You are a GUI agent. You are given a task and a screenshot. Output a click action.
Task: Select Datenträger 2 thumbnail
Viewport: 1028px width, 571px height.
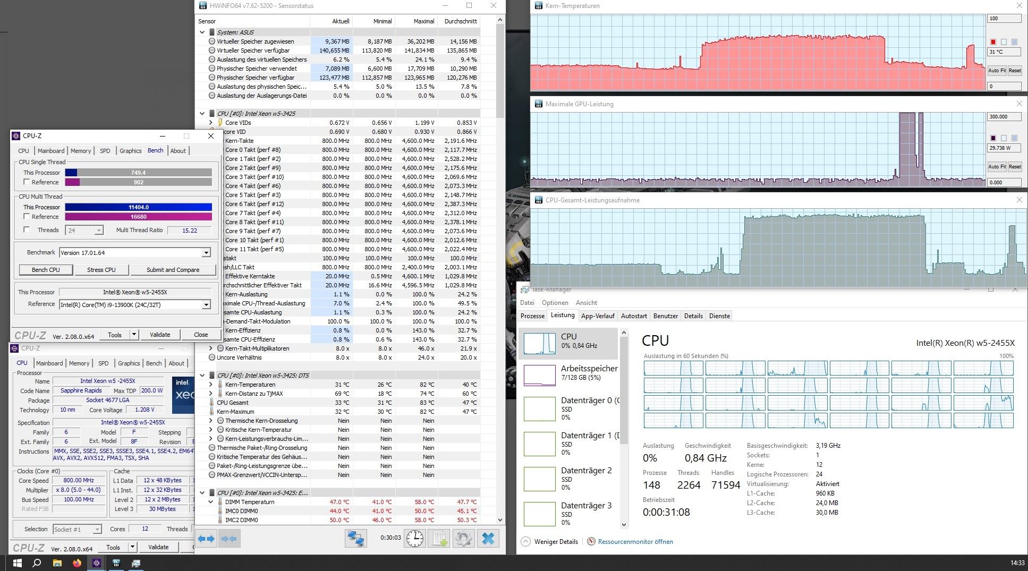click(539, 479)
